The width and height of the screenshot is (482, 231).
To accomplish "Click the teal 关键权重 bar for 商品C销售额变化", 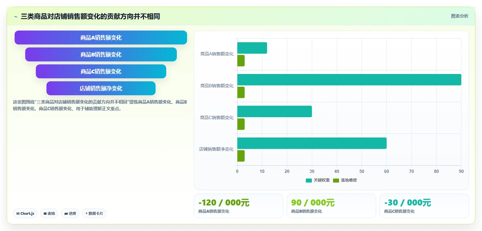I will point(274,112).
